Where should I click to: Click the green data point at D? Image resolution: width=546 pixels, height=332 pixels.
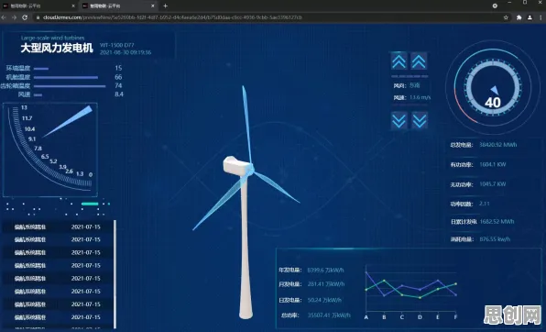(x=420, y=297)
